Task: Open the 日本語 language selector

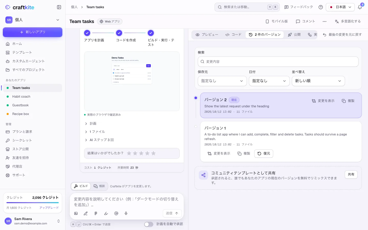Action: (340, 7)
